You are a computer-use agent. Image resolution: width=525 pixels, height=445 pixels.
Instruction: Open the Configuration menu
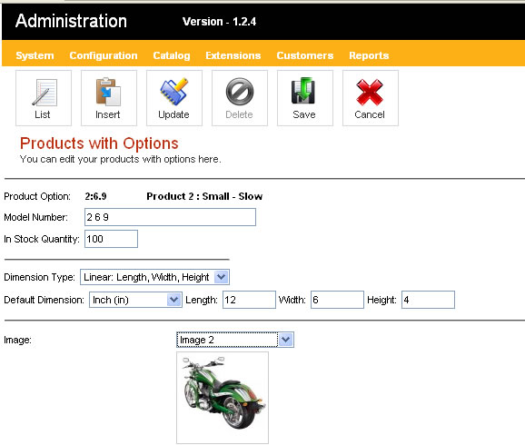(104, 55)
